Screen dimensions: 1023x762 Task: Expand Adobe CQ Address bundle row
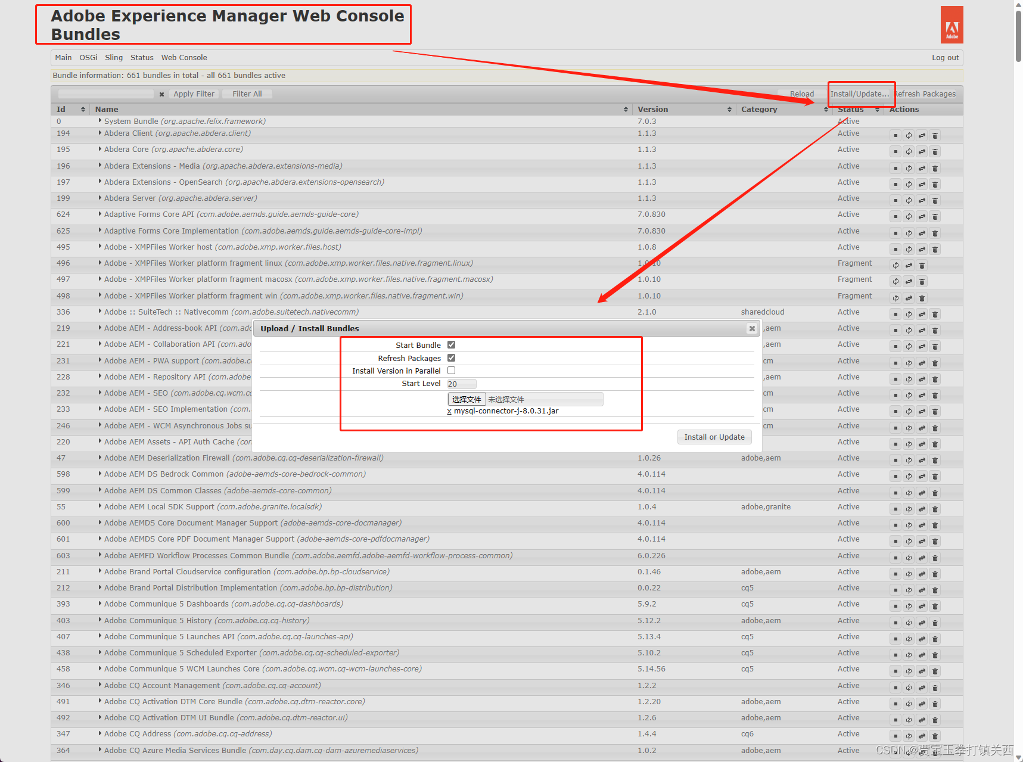(99, 733)
